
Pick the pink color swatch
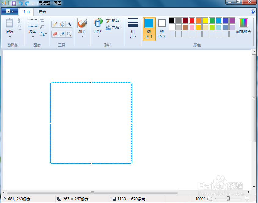tap(192, 27)
